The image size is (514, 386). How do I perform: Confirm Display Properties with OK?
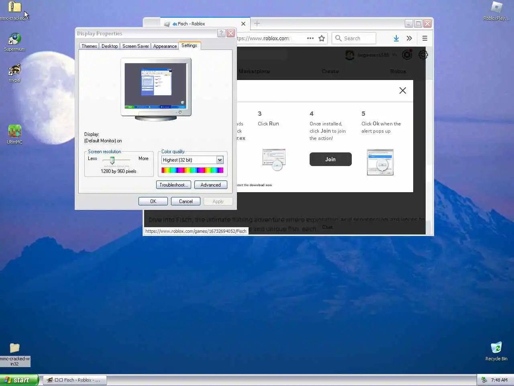pyautogui.click(x=153, y=201)
